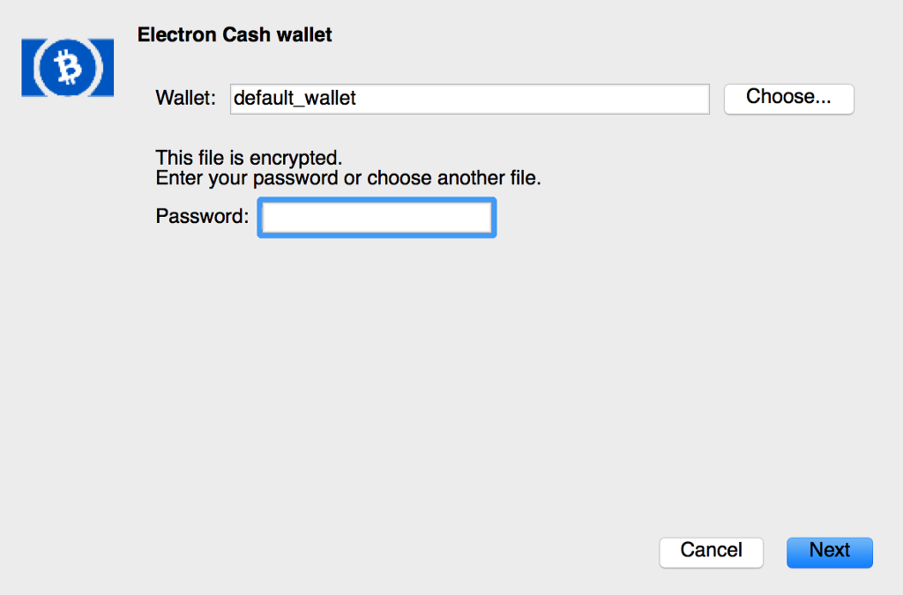The width and height of the screenshot is (903, 595).
Task: Click the "Electron Cash wallet" heading
Action: point(235,36)
